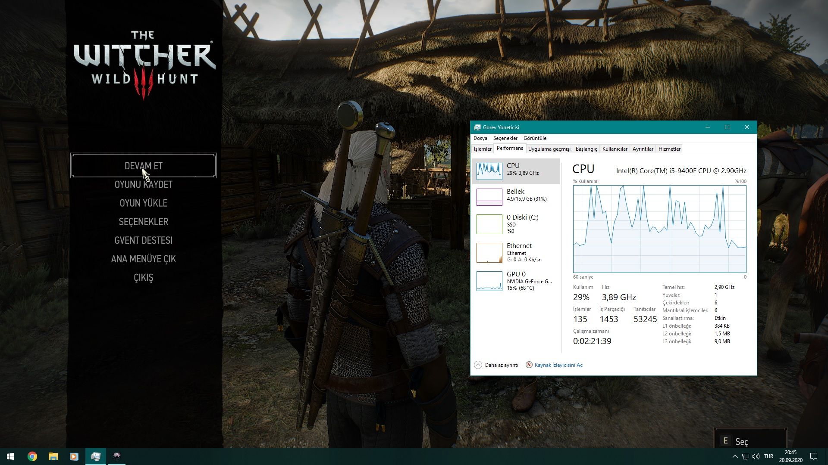Switch to the İşlemler tab
Screen dimensions: 828x465
click(483, 149)
